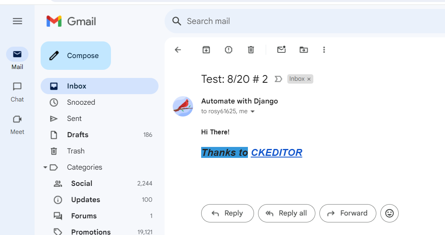445x235 pixels.
Task: Go back to inbox with back arrow
Action: point(178,50)
